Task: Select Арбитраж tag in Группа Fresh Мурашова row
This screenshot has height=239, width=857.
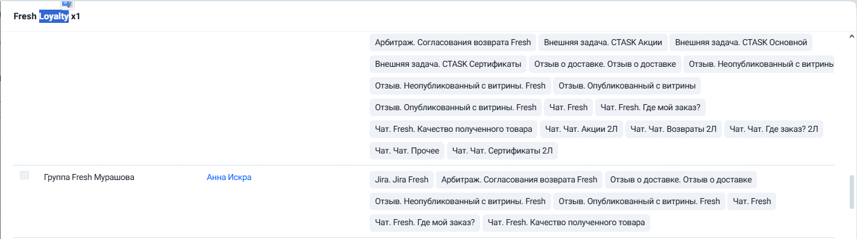Action: [519, 179]
